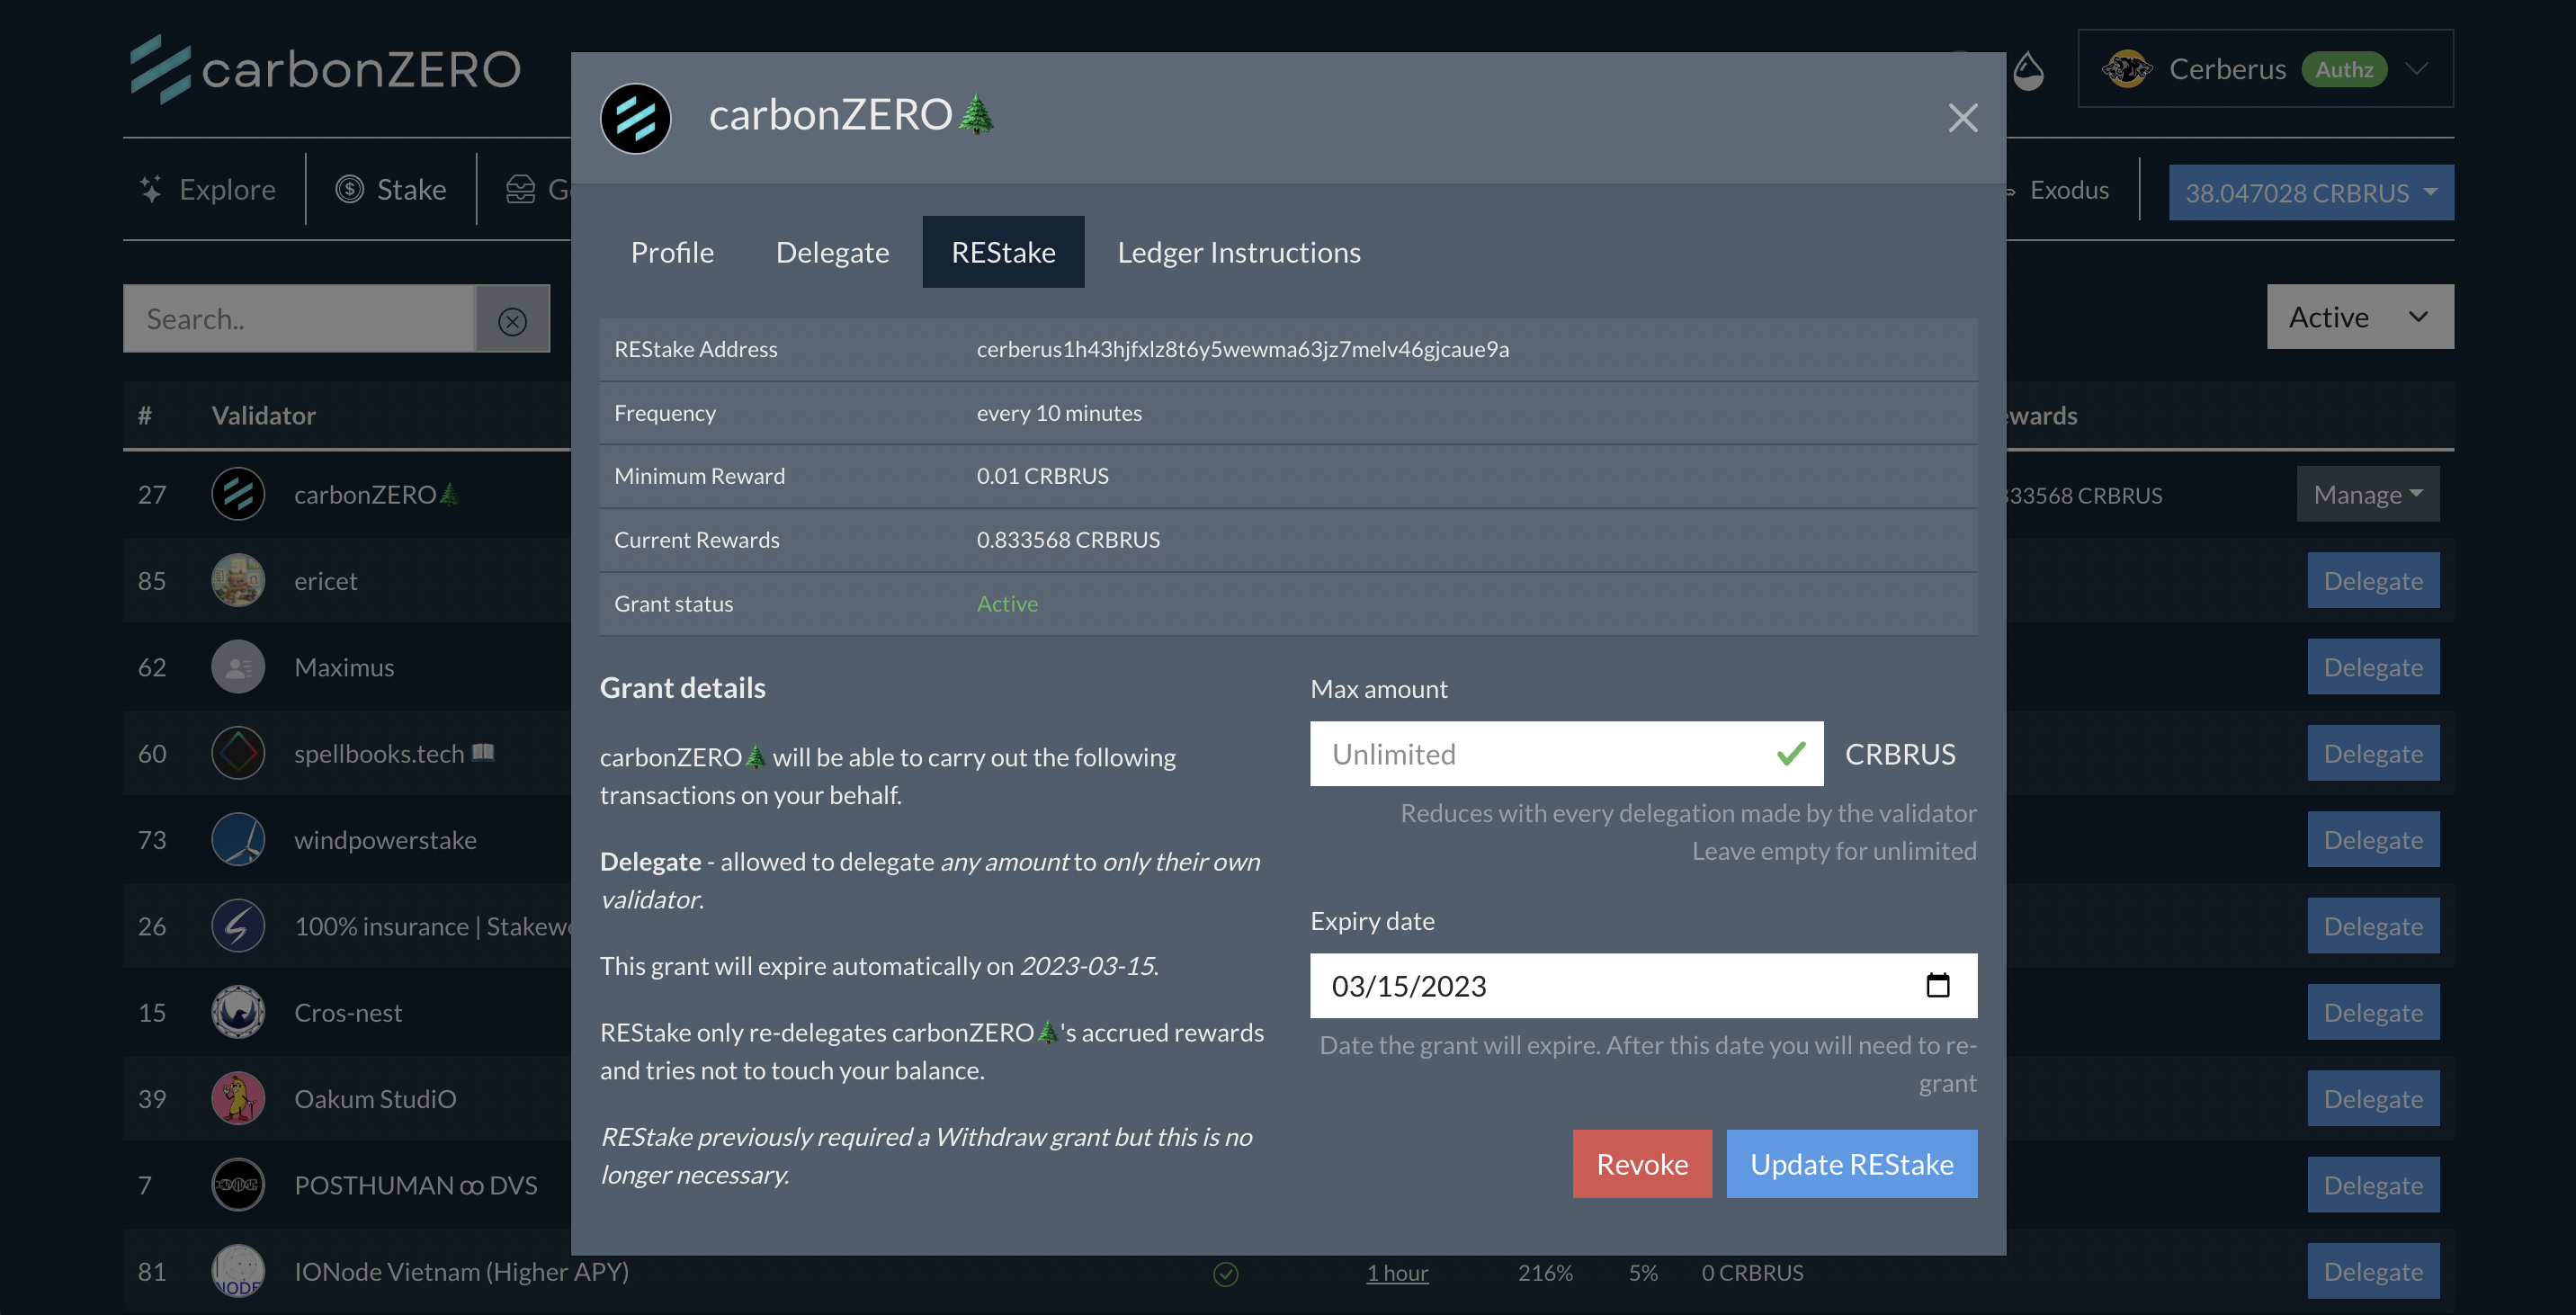The width and height of the screenshot is (2576, 1315).
Task: Open the Explore menu item
Action: (x=207, y=189)
